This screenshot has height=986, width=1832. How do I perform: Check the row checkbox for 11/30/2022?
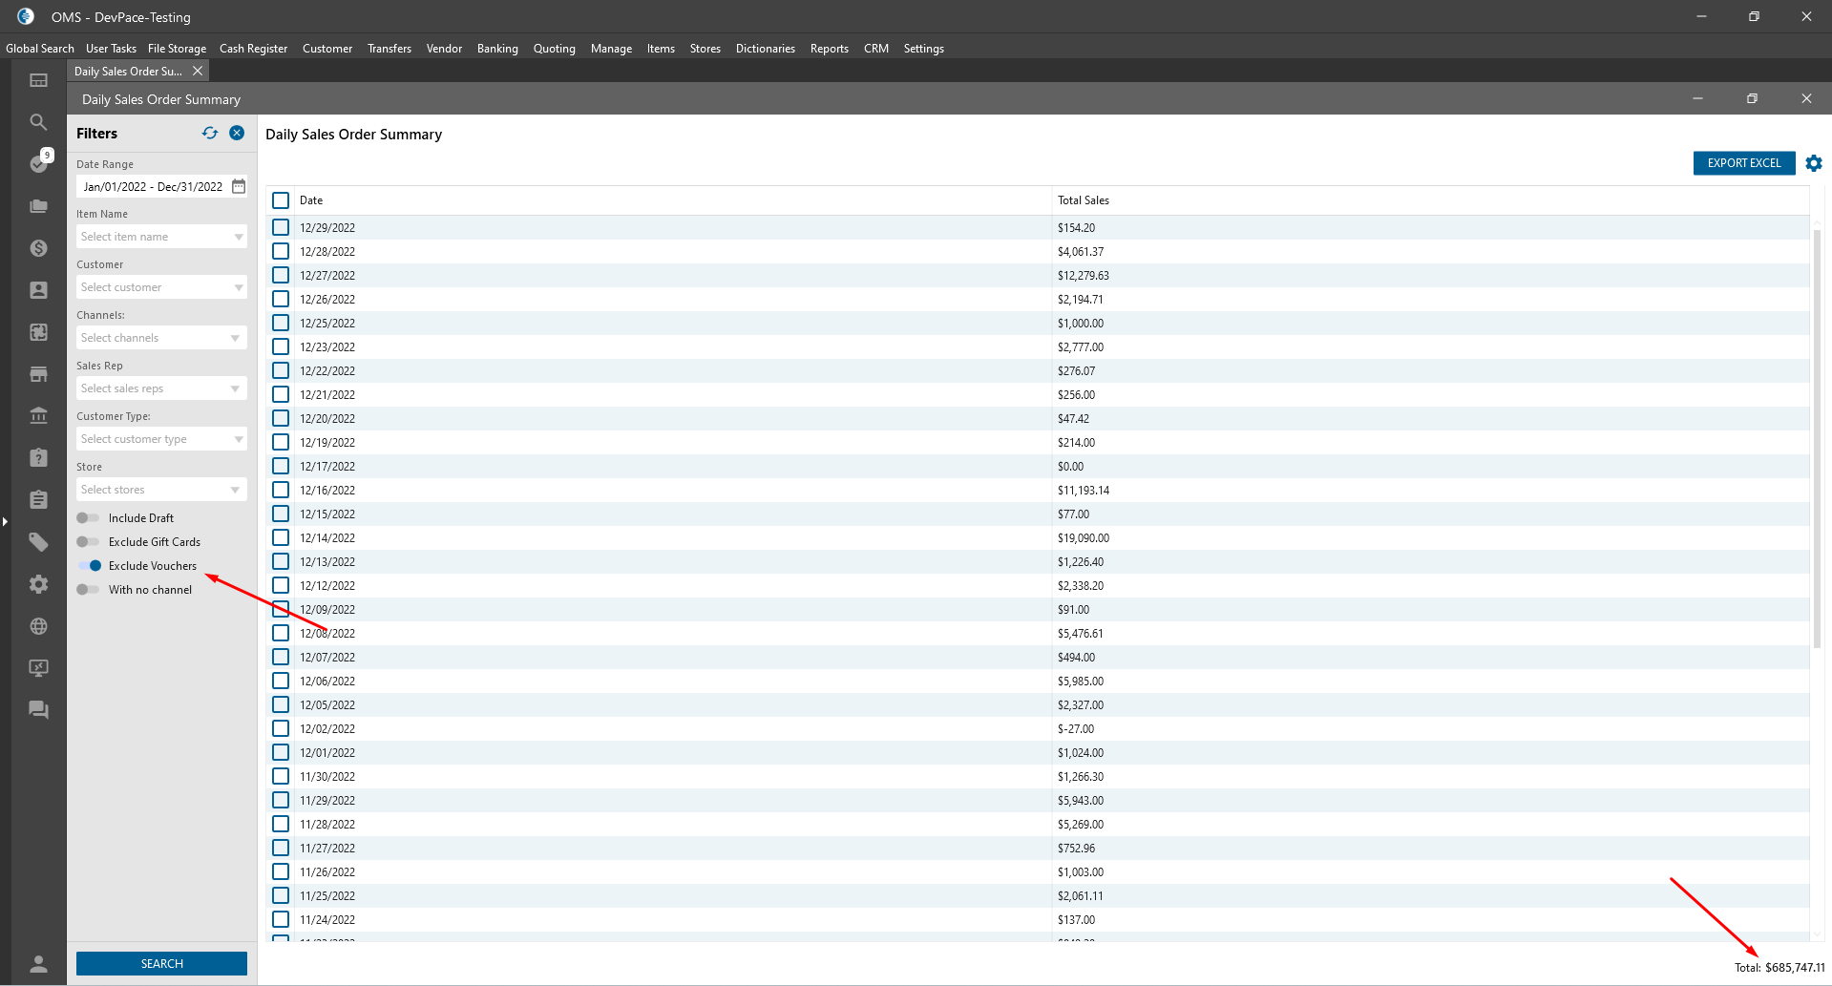click(281, 776)
